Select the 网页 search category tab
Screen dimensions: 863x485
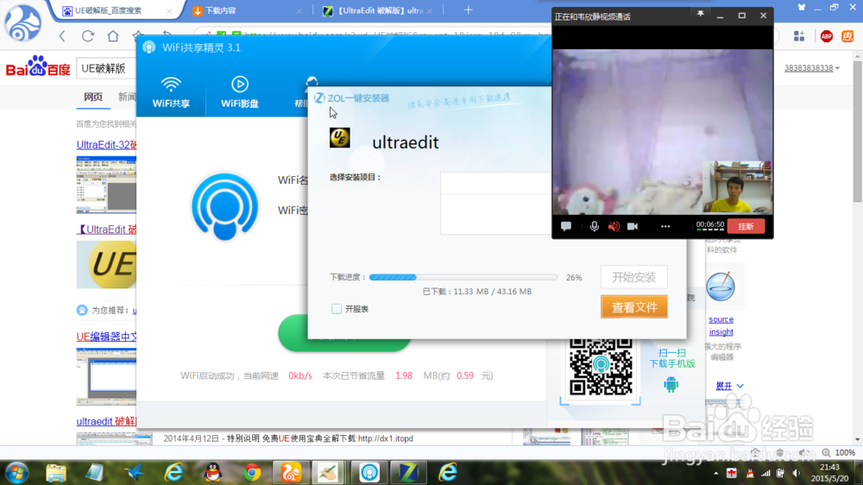point(93,97)
